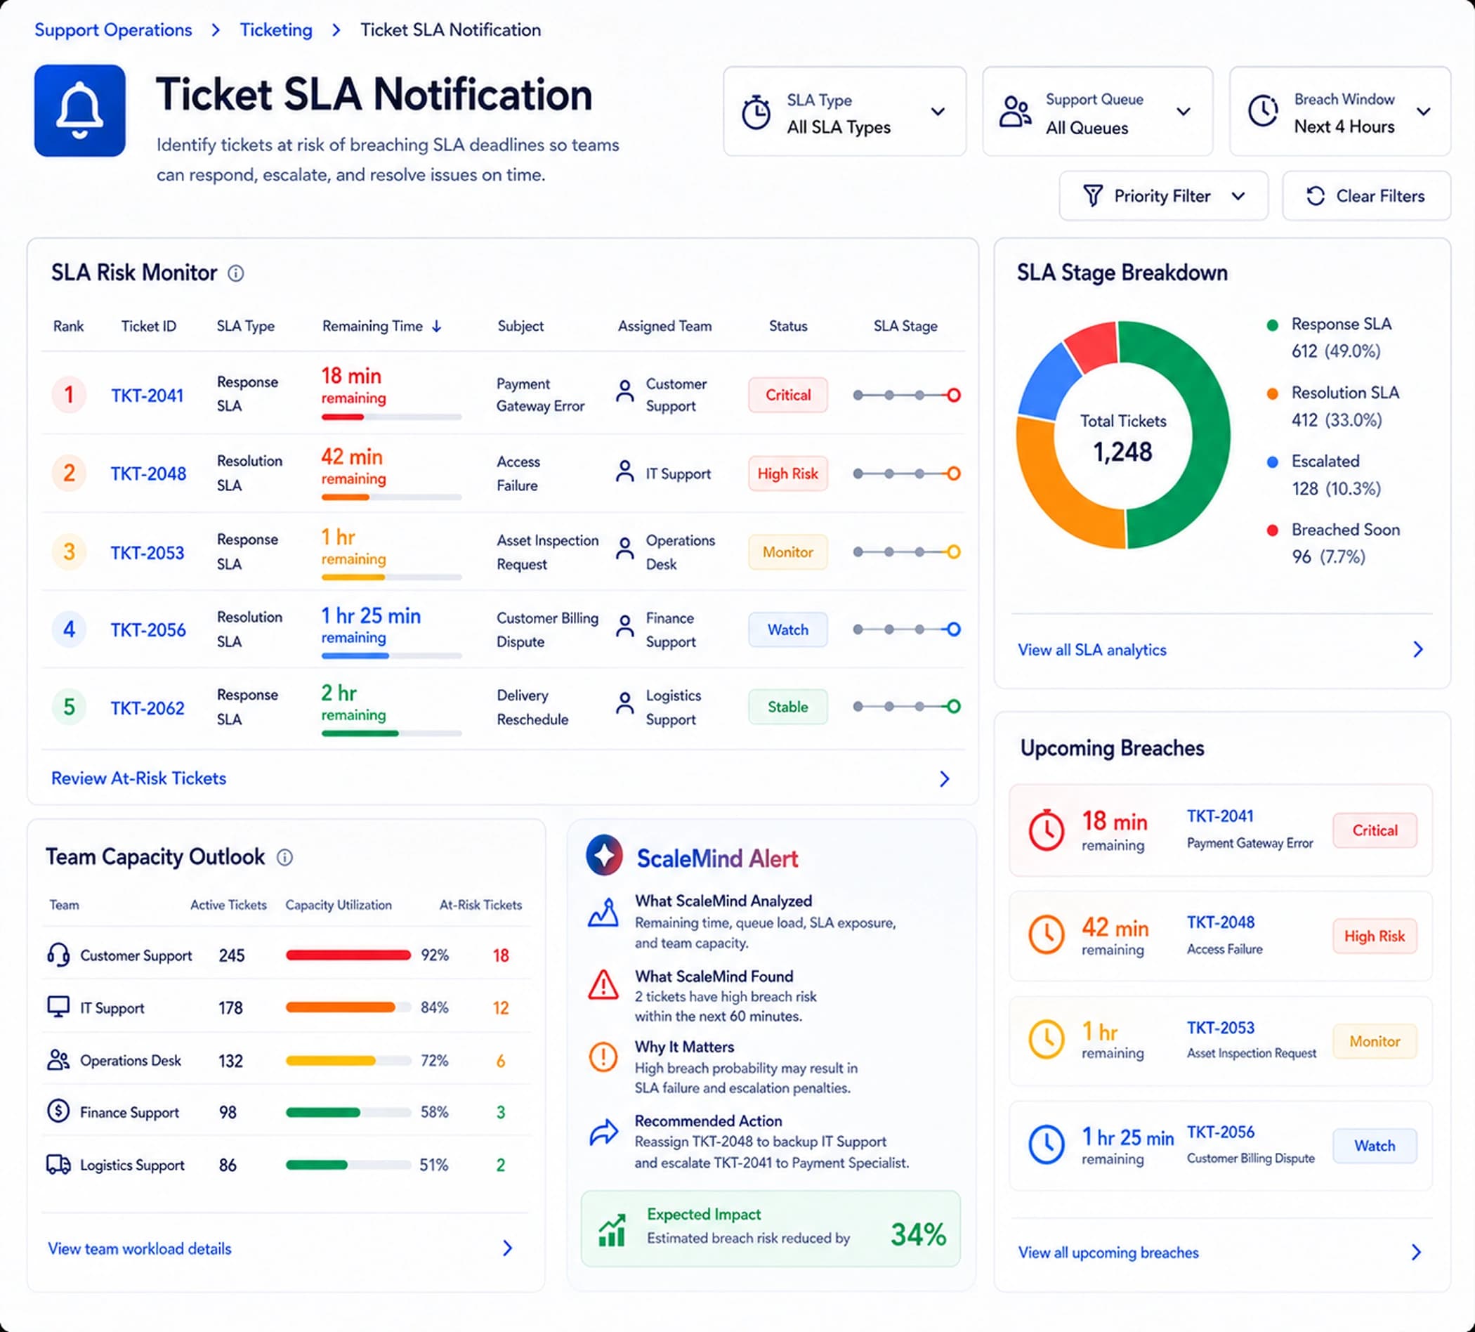The height and width of the screenshot is (1332, 1475).
Task: Click Review At-Risk Tickets link
Action: pos(138,778)
